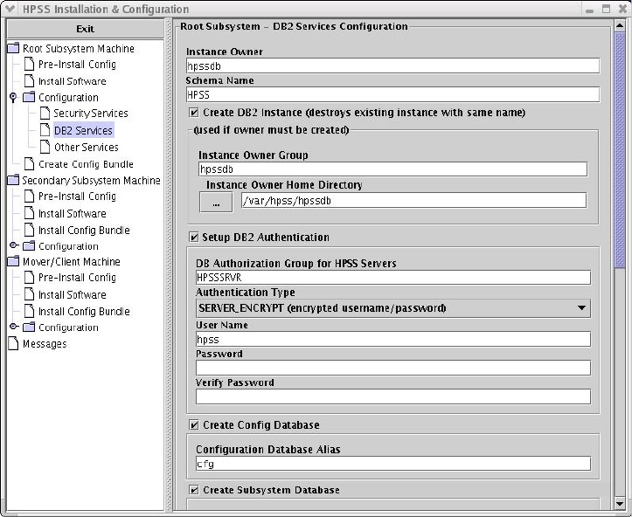Click the Root Subsystem Machine folder icon
This screenshot has height=517, width=632.
tap(13, 48)
